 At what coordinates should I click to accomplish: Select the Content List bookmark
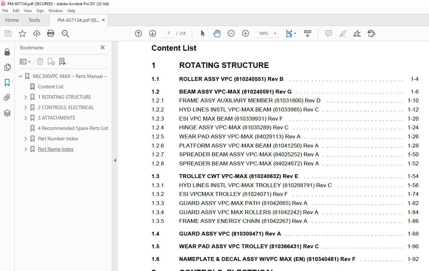click(x=51, y=87)
